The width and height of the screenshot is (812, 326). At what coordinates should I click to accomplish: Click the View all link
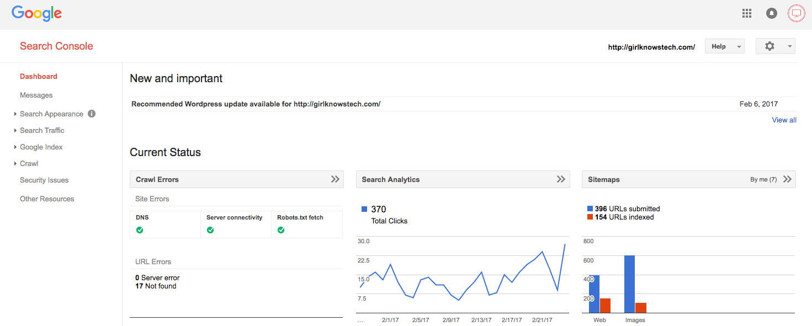(x=784, y=120)
